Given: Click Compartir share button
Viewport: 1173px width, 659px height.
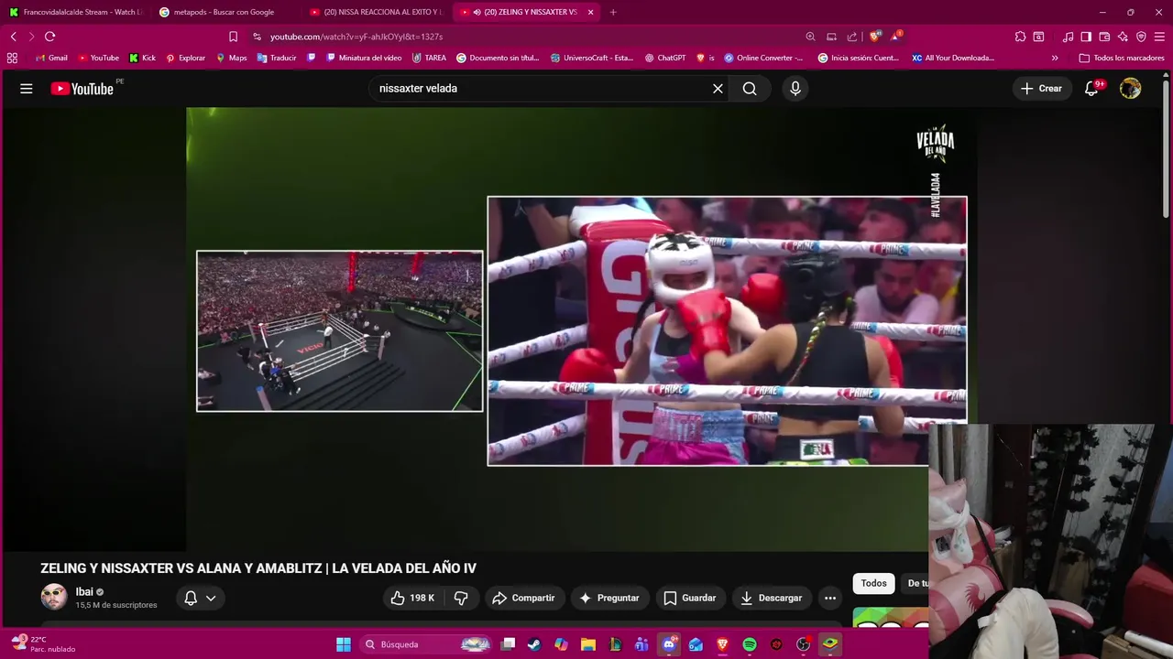Looking at the screenshot, I should 523,598.
